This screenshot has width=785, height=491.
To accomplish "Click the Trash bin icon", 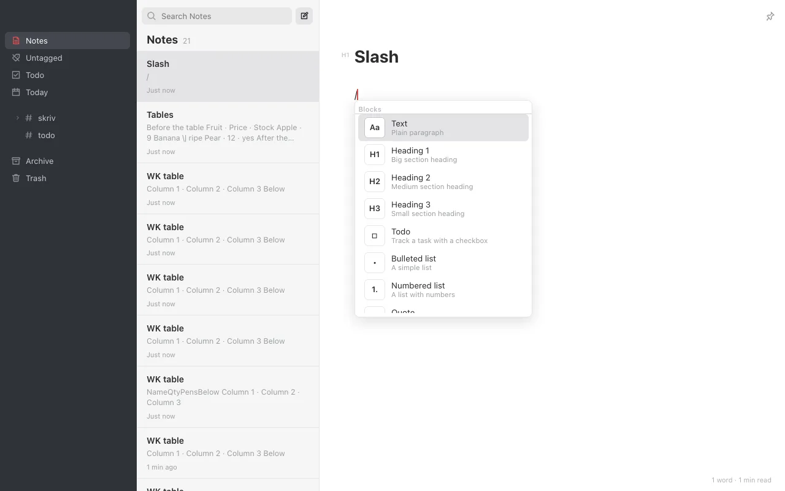I will point(16,178).
